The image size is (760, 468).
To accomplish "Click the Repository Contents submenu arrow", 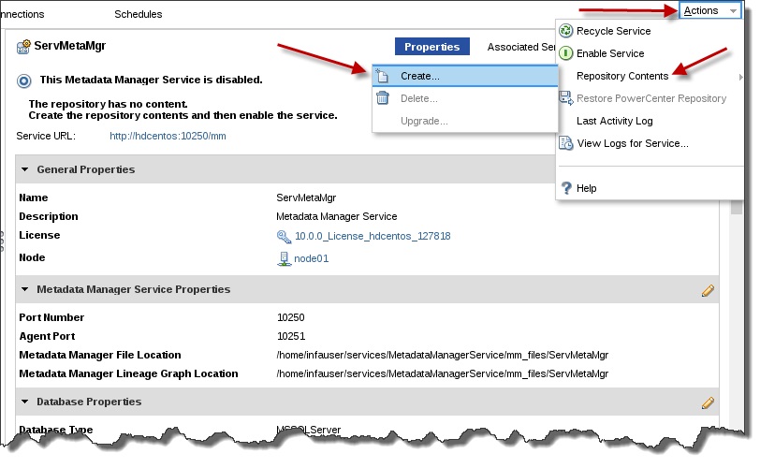I will [740, 77].
